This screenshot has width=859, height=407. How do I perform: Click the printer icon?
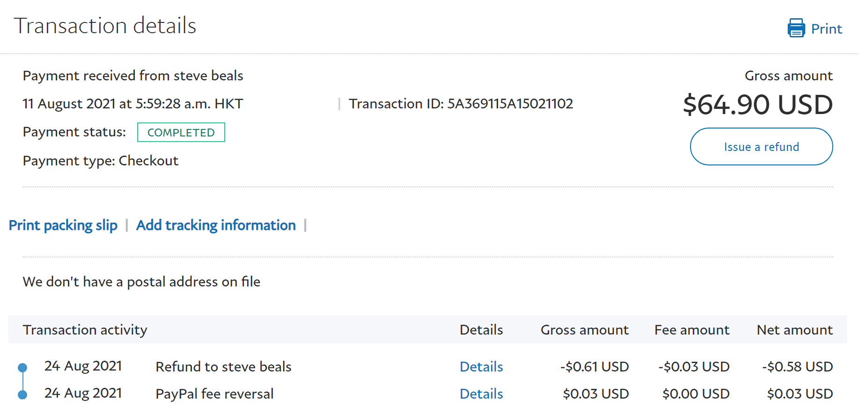point(796,29)
